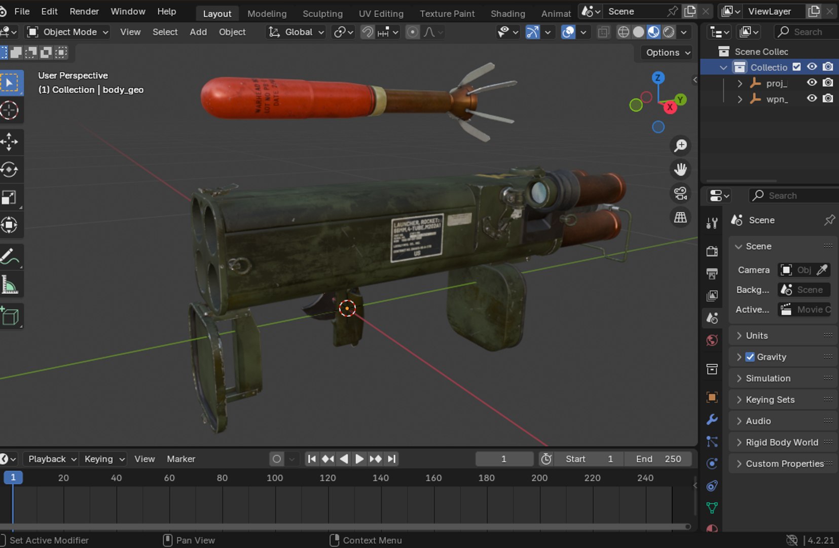Open the World properties tab
Viewport: 839px width, 548px height.
coord(712,340)
